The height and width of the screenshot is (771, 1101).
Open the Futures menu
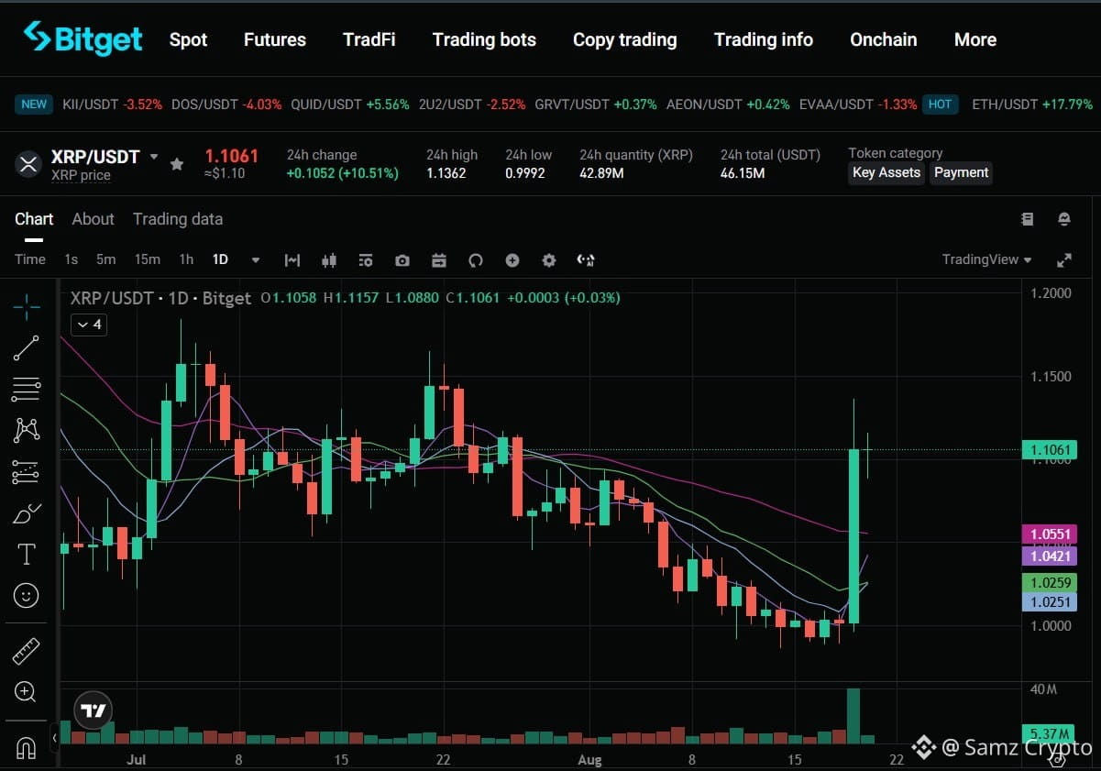pyautogui.click(x=275, y=39)
